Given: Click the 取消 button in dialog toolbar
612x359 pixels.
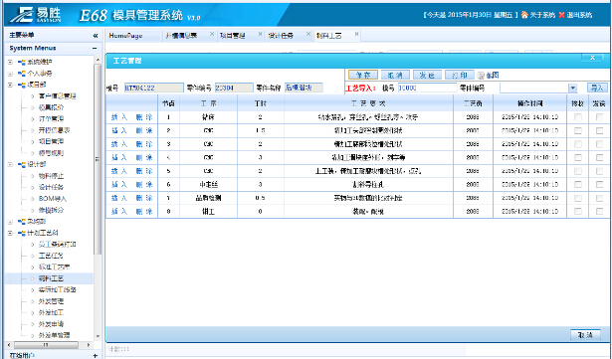Looking at the screenshot, I should point(395,75).
